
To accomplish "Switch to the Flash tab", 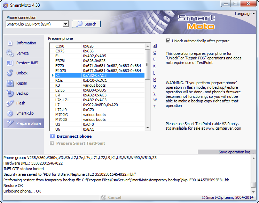I will pyautogui.click(x=24, y=103).
